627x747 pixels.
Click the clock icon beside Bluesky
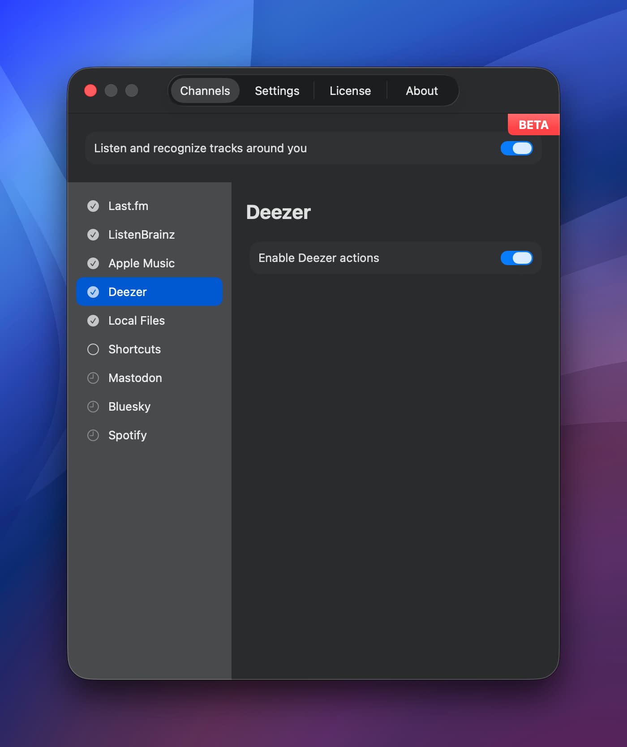coord(93,407)
